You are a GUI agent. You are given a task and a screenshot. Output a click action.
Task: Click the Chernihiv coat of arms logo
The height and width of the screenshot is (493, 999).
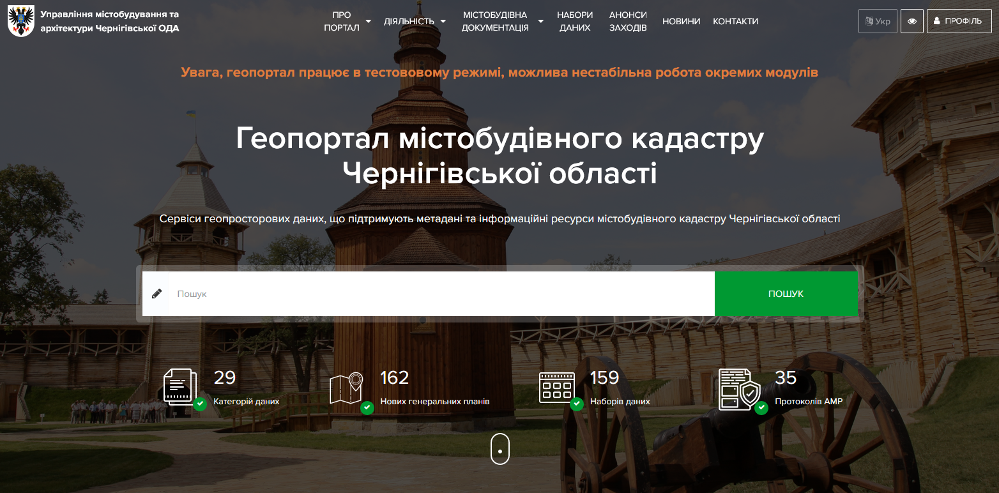click(x=21, y=21)
